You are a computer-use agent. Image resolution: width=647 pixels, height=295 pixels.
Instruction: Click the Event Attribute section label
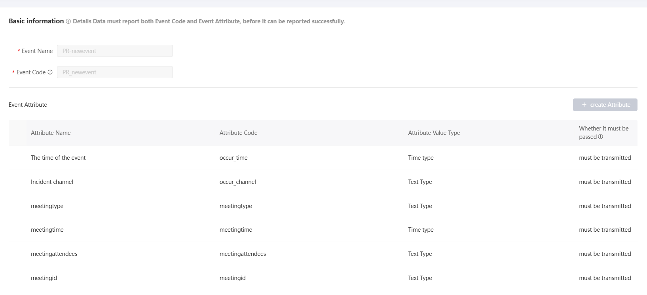coord(28,105)
